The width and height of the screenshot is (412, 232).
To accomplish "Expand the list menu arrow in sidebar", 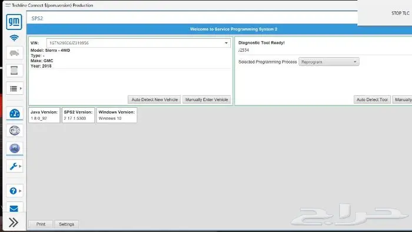I will pyautogui.click(x=21, y=88).
